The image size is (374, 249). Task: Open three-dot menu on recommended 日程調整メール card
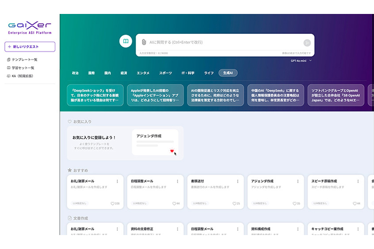(x=178, y=181)
